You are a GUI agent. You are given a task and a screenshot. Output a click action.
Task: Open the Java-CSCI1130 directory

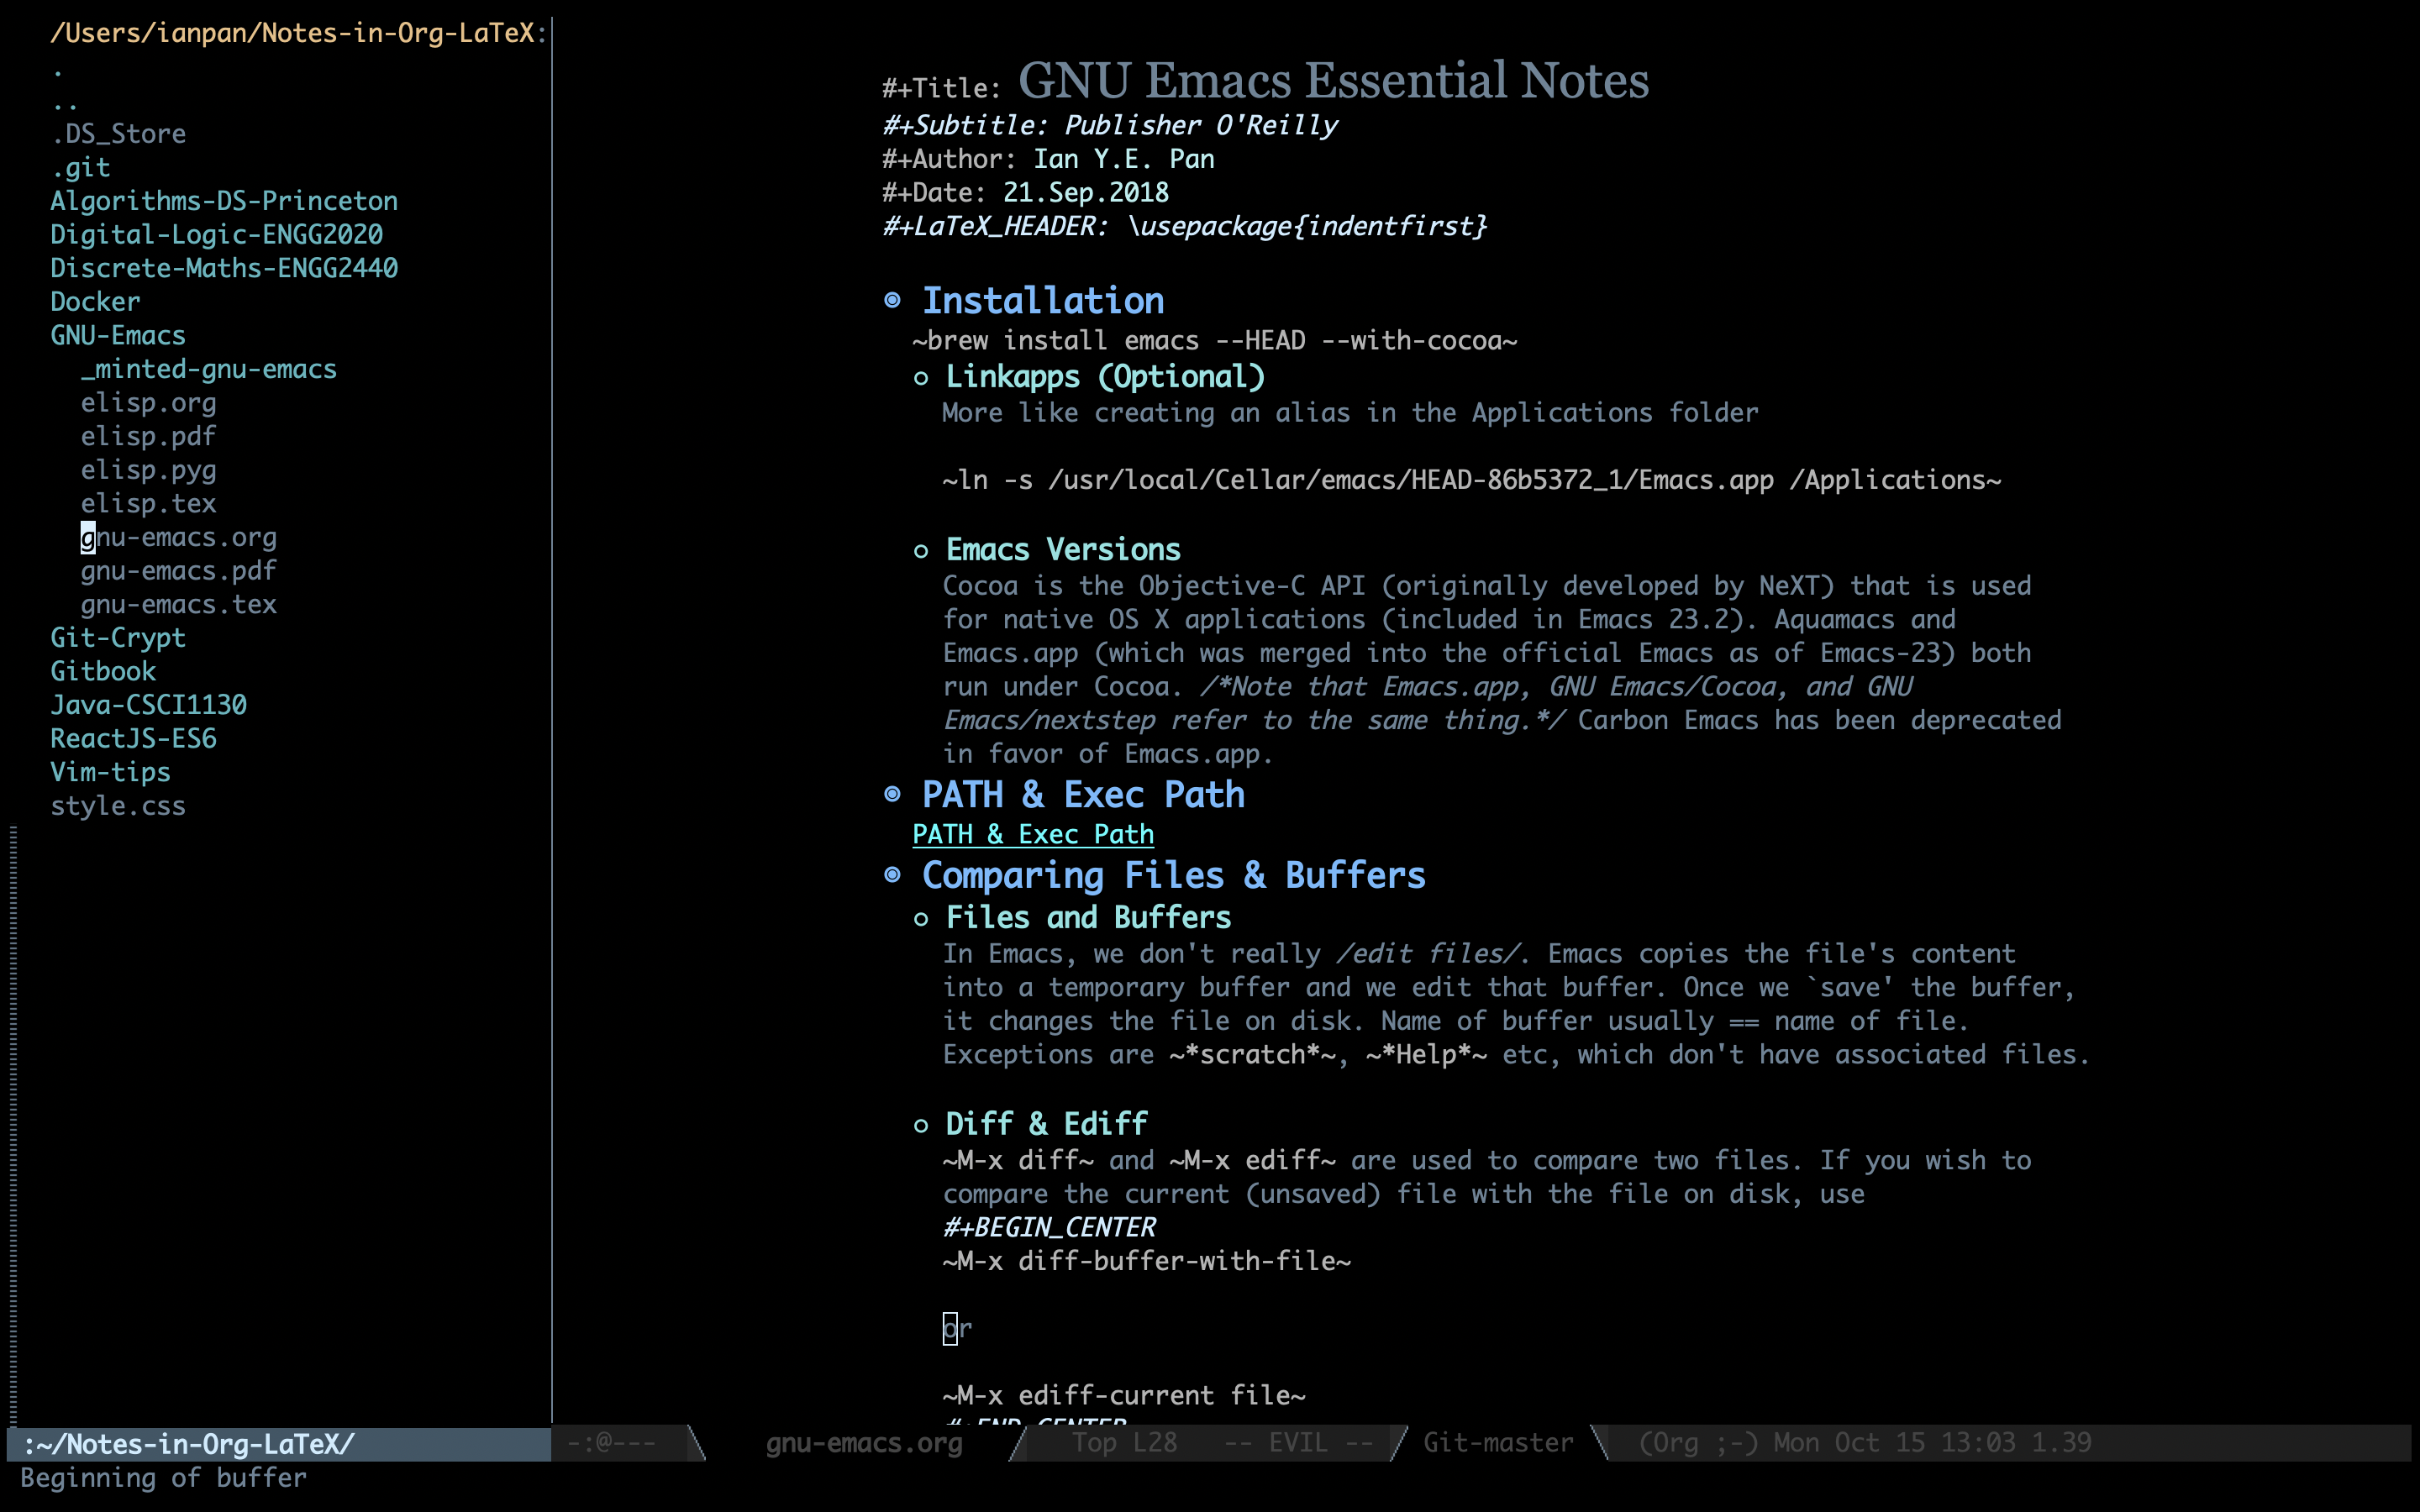tap(148, 705)
